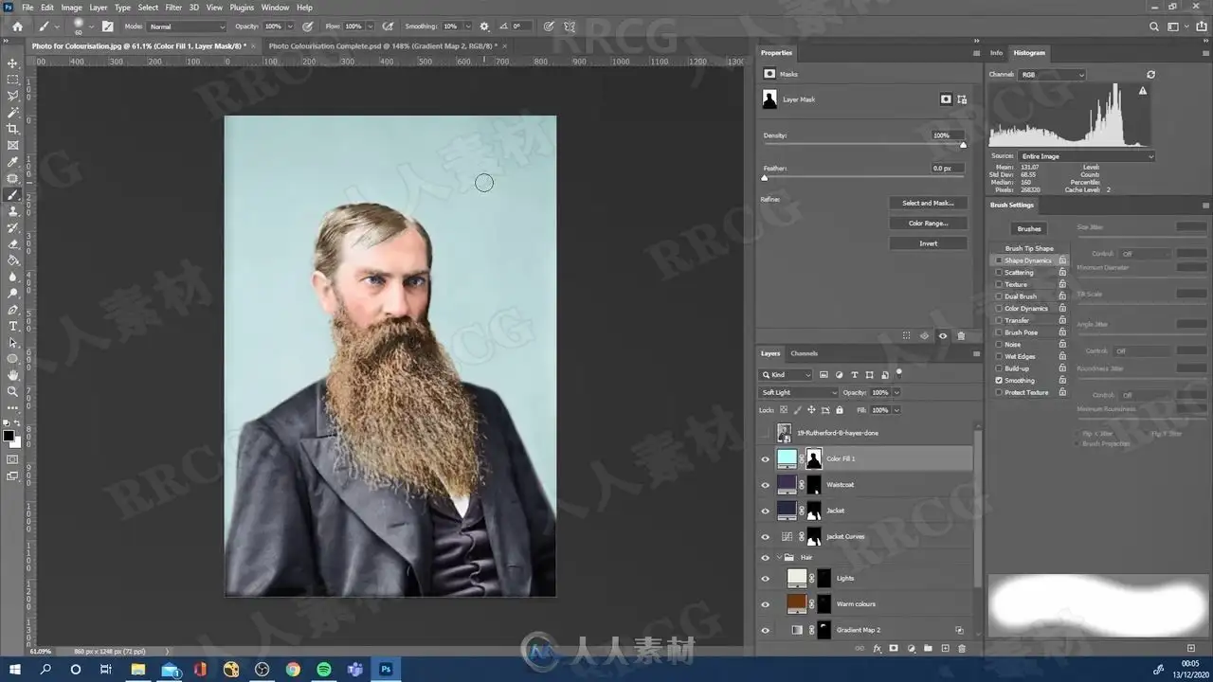Open the layer Kind filter dropdown
Image resolution: width=1213 pixels, height=682 pixels.
787,375
